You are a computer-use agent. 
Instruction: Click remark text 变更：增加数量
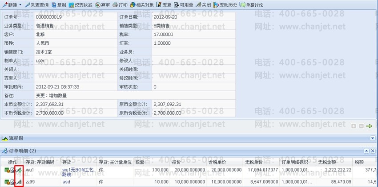click(x=51, y=95)
